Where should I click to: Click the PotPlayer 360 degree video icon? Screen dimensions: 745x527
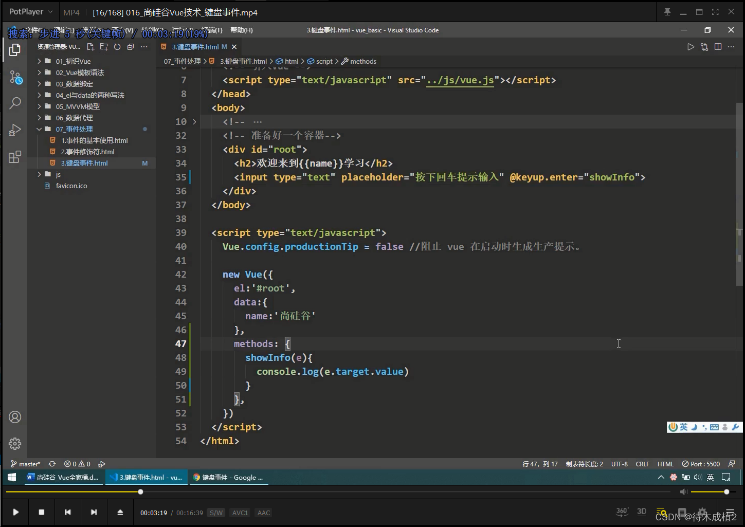(x=622, y=512)
